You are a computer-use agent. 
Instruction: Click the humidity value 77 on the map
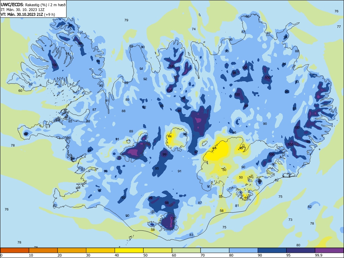339,26
